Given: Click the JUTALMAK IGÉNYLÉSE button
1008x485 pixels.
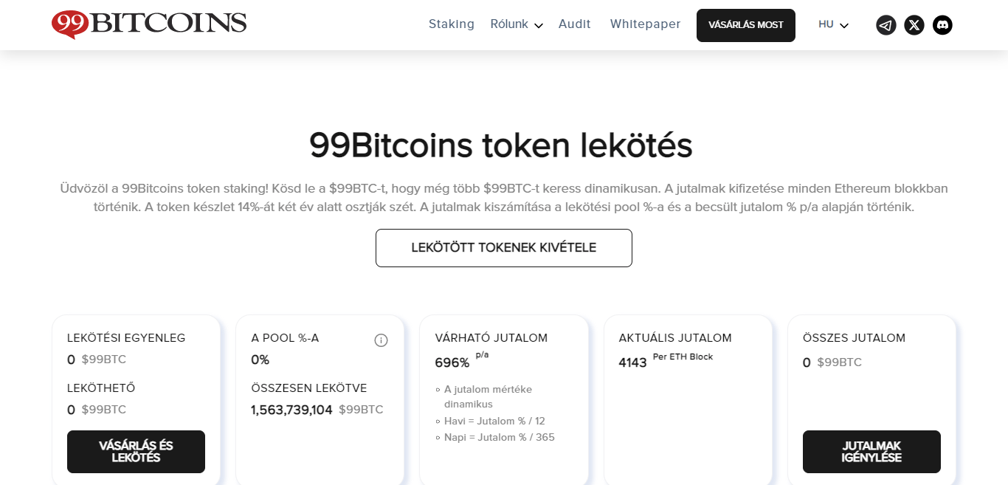Looking at the screenshot, I should tap(871, 452).
